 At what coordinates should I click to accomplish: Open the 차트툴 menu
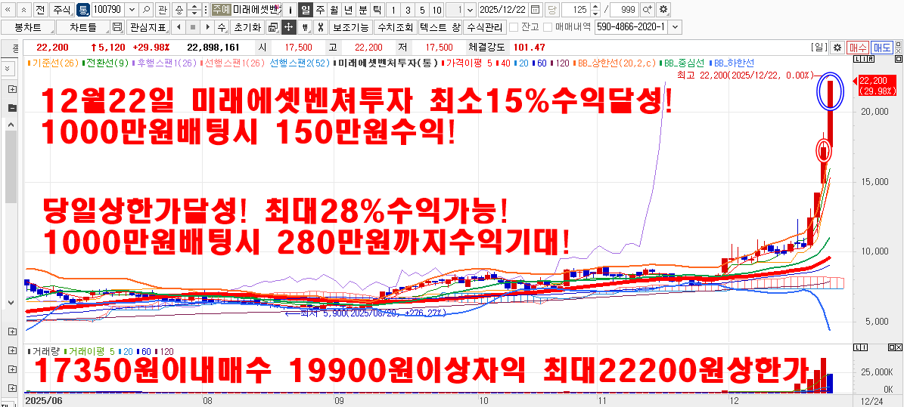(82, 27)
